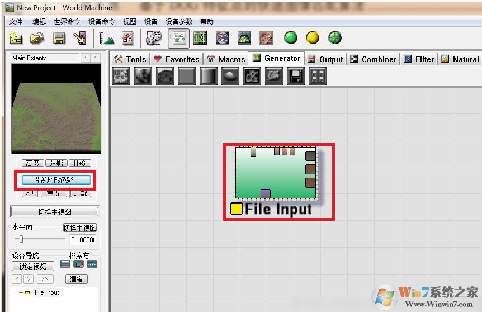The height and width of the screenshot is (312, 482).
Task: Select the File Input node on canvas
Action: pos(276,173)
